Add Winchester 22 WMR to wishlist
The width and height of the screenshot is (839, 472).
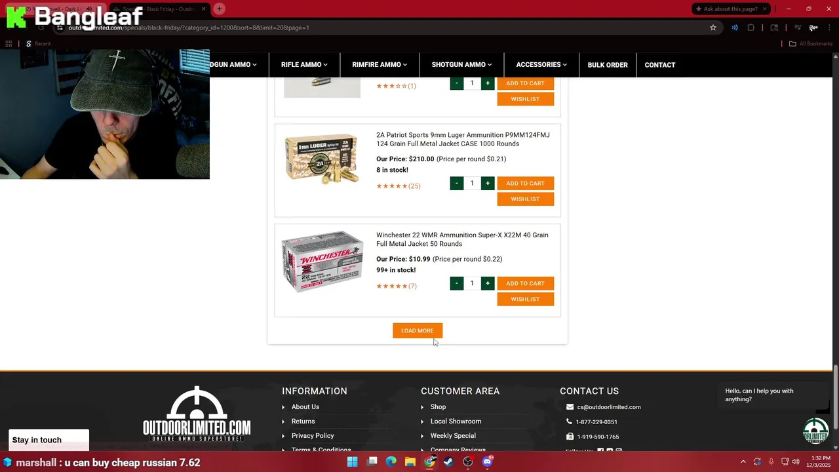[525, 300]
